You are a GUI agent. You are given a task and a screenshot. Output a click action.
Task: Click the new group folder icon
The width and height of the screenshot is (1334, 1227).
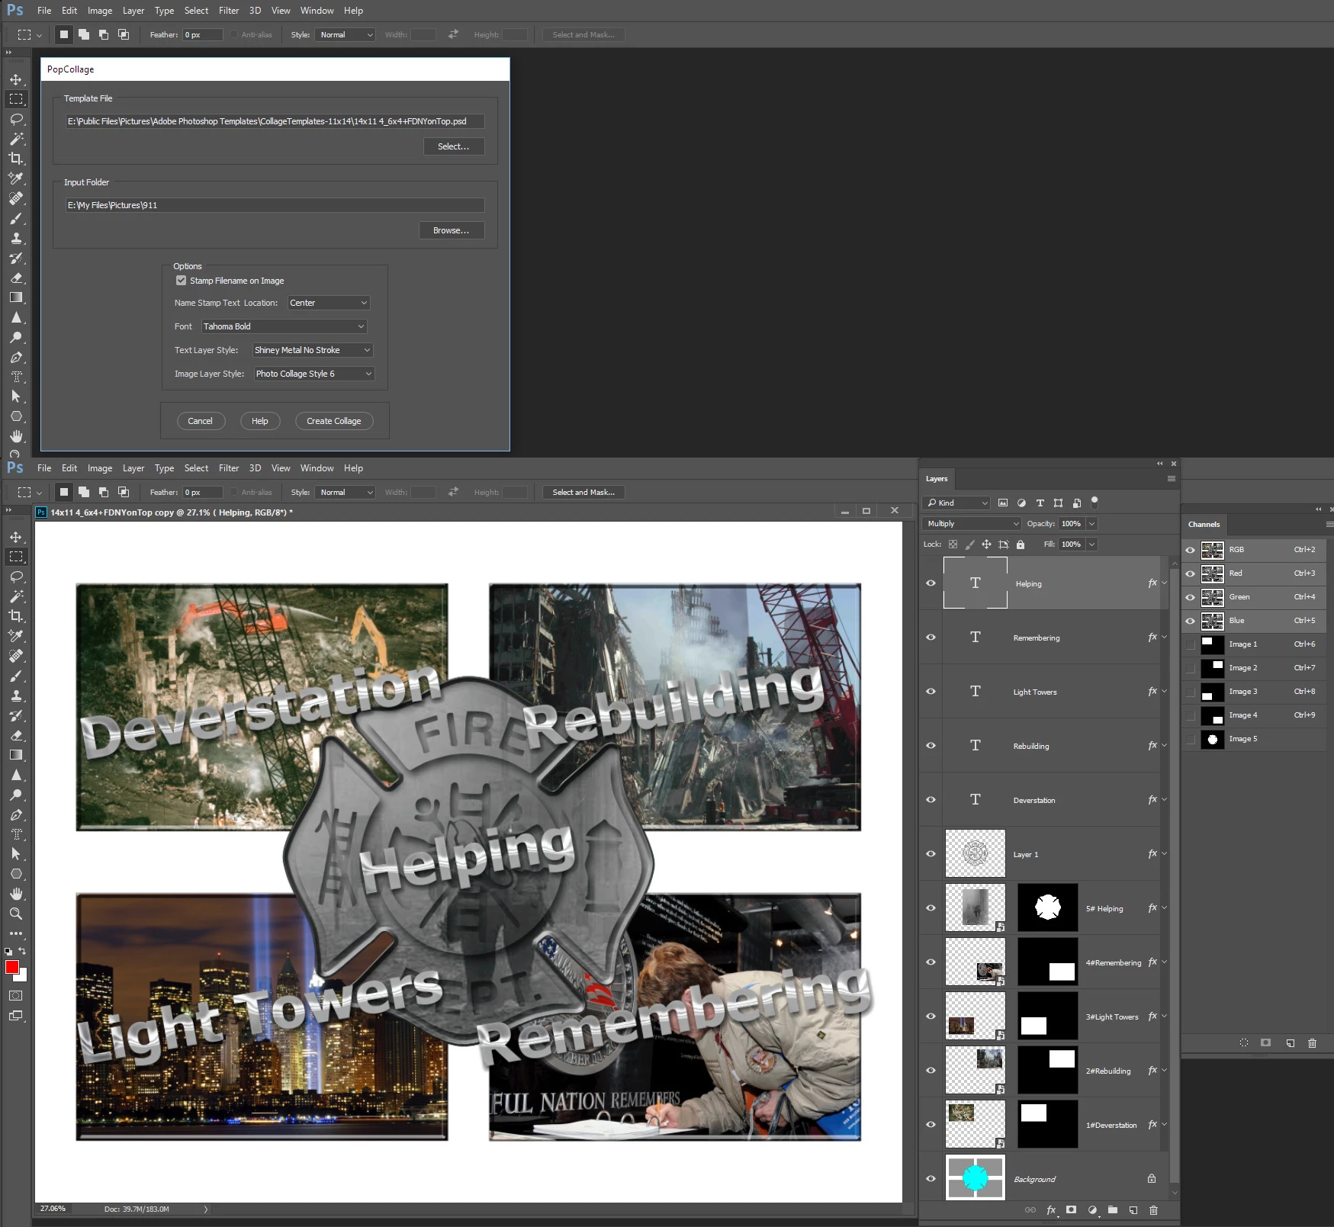point(1113,1210)
